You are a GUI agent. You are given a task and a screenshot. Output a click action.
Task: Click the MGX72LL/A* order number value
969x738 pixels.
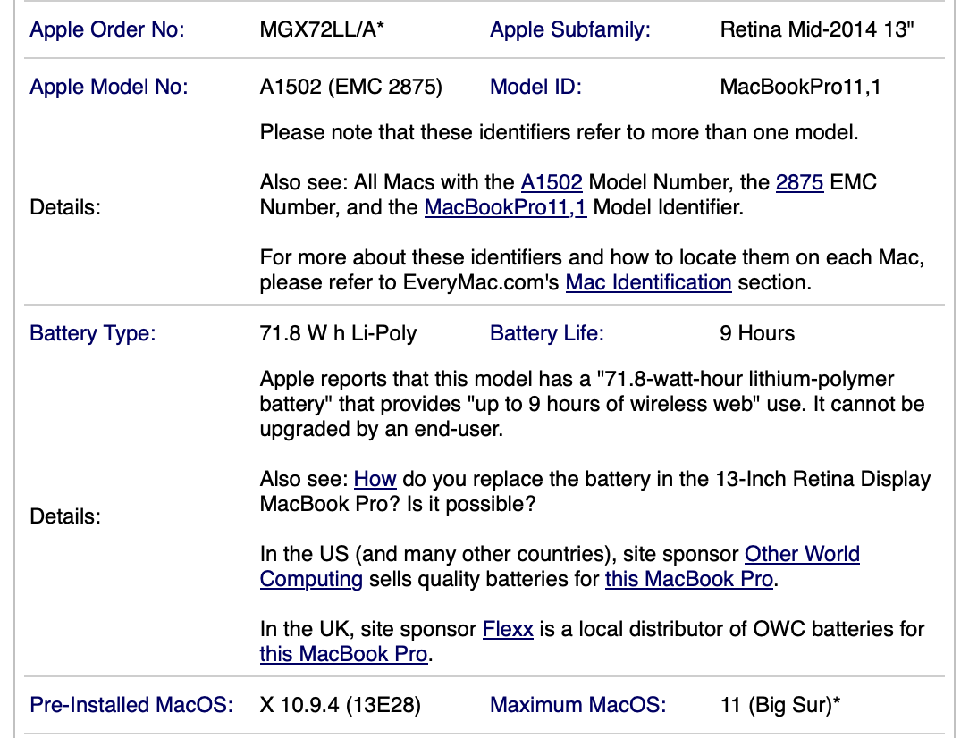tap(323, 29)
